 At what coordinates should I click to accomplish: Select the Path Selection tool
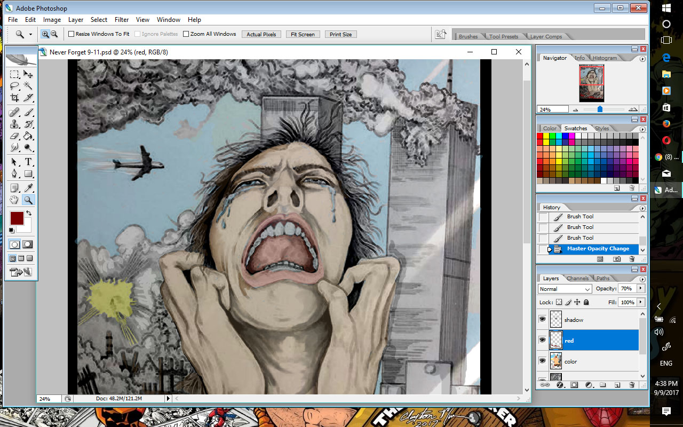[x=14, y=162]
